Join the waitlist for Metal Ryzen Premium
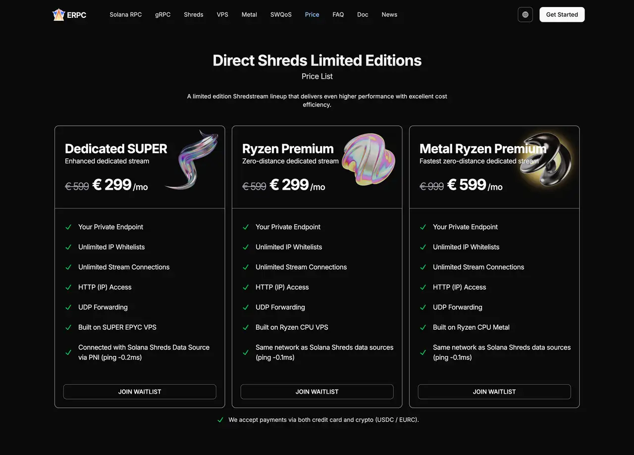634x455 pixels. pyautogui.click(x=494, y=392)
